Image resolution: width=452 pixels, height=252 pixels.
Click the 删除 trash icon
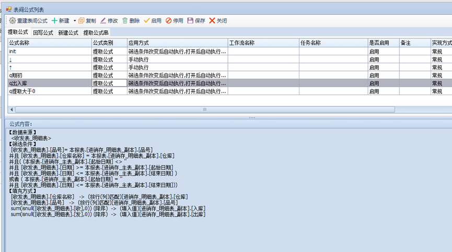[x=125, y=21]
